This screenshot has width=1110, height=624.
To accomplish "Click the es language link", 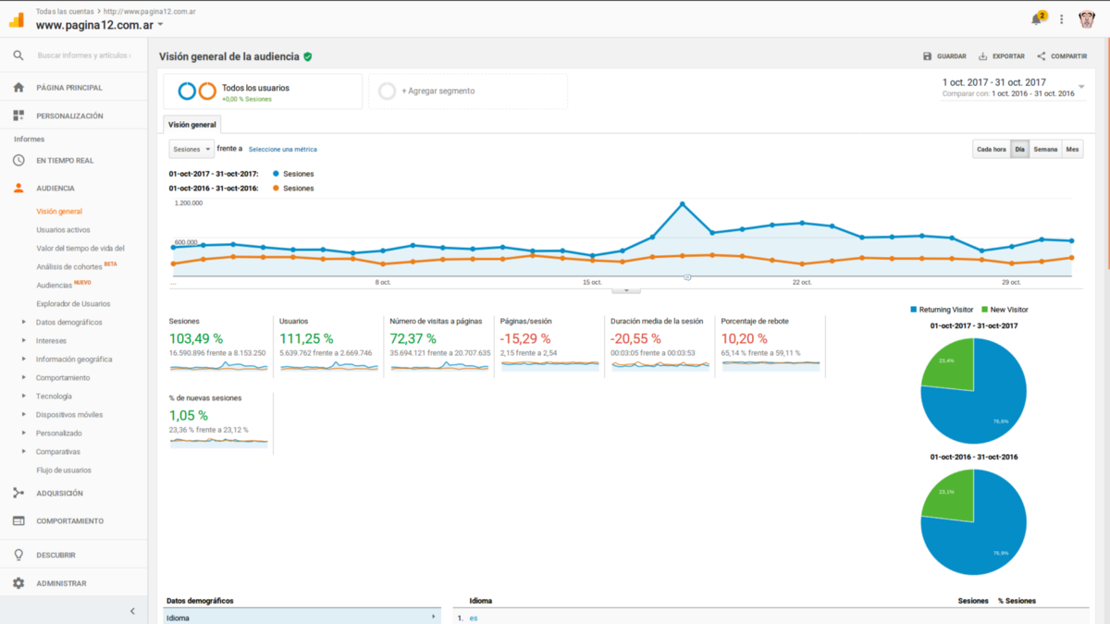I will coord(474,618).
